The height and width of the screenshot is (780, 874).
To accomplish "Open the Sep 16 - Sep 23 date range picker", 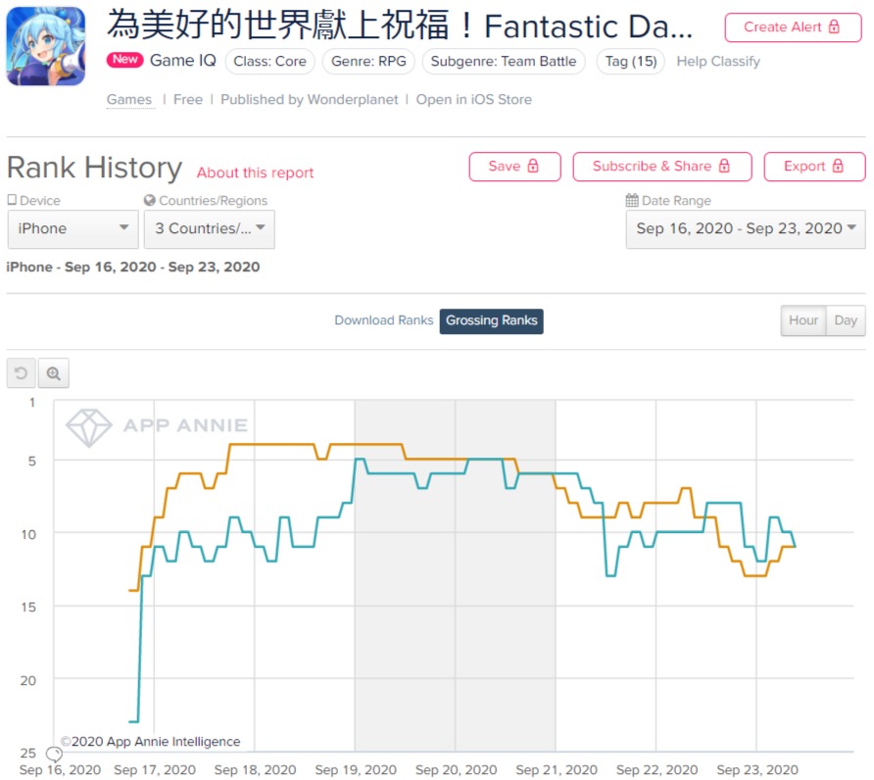I will 746,228.
